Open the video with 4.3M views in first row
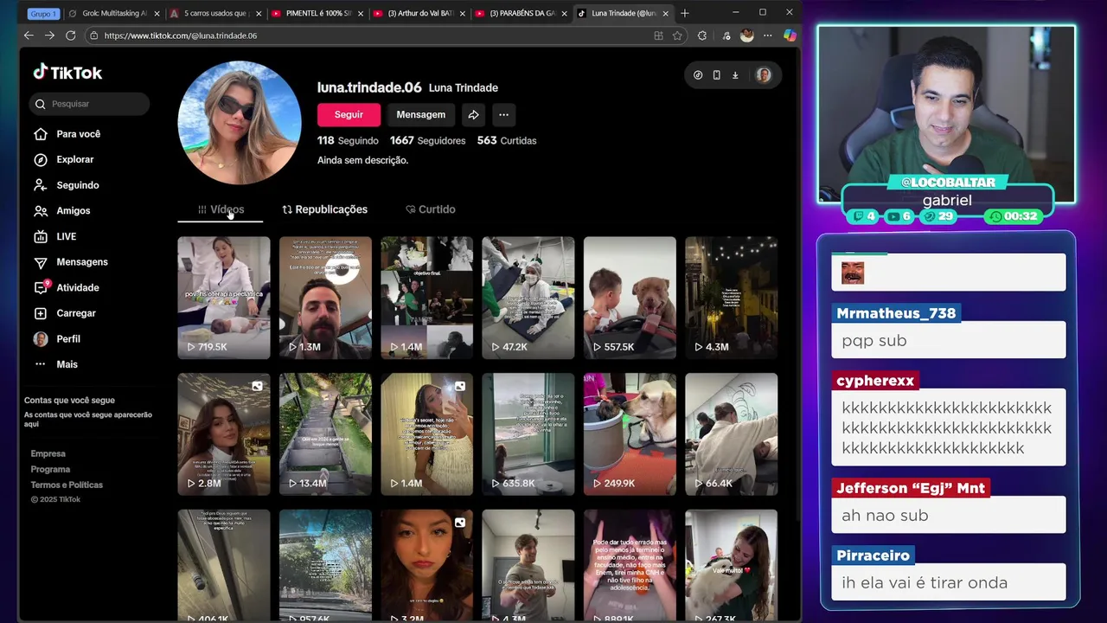The height and width of the screenshot is (623, 1107). point(731,298)
